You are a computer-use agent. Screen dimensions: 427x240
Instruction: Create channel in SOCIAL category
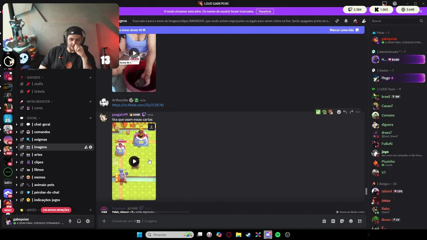click(x=90, y=118)
